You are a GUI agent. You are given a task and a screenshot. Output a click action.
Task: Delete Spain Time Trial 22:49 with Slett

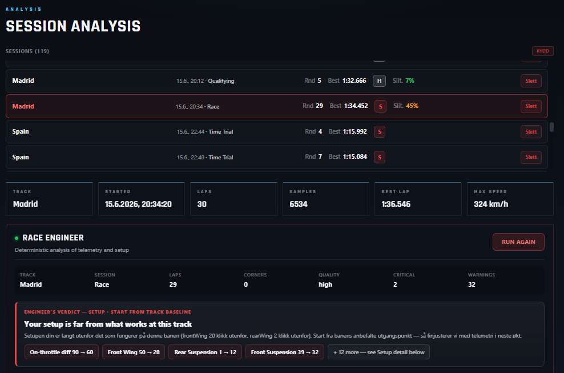pyautogui.click(x=531, y=157)
